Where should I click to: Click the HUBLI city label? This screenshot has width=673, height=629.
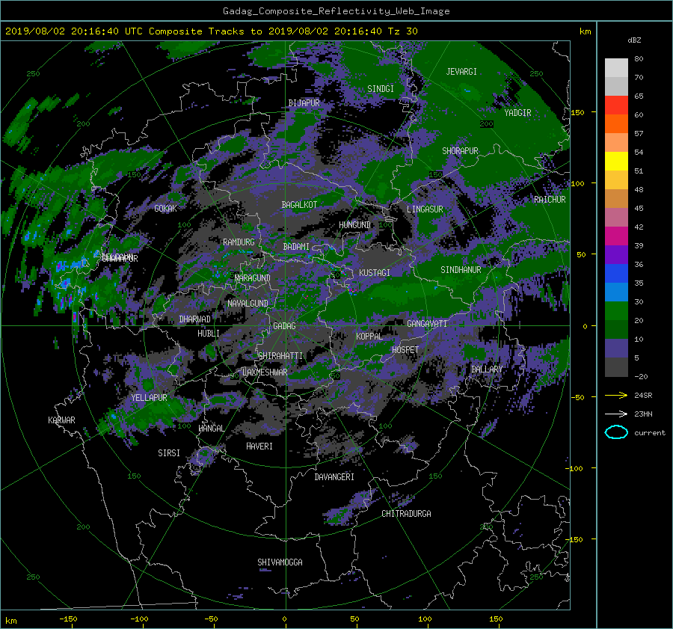(208, 333)
